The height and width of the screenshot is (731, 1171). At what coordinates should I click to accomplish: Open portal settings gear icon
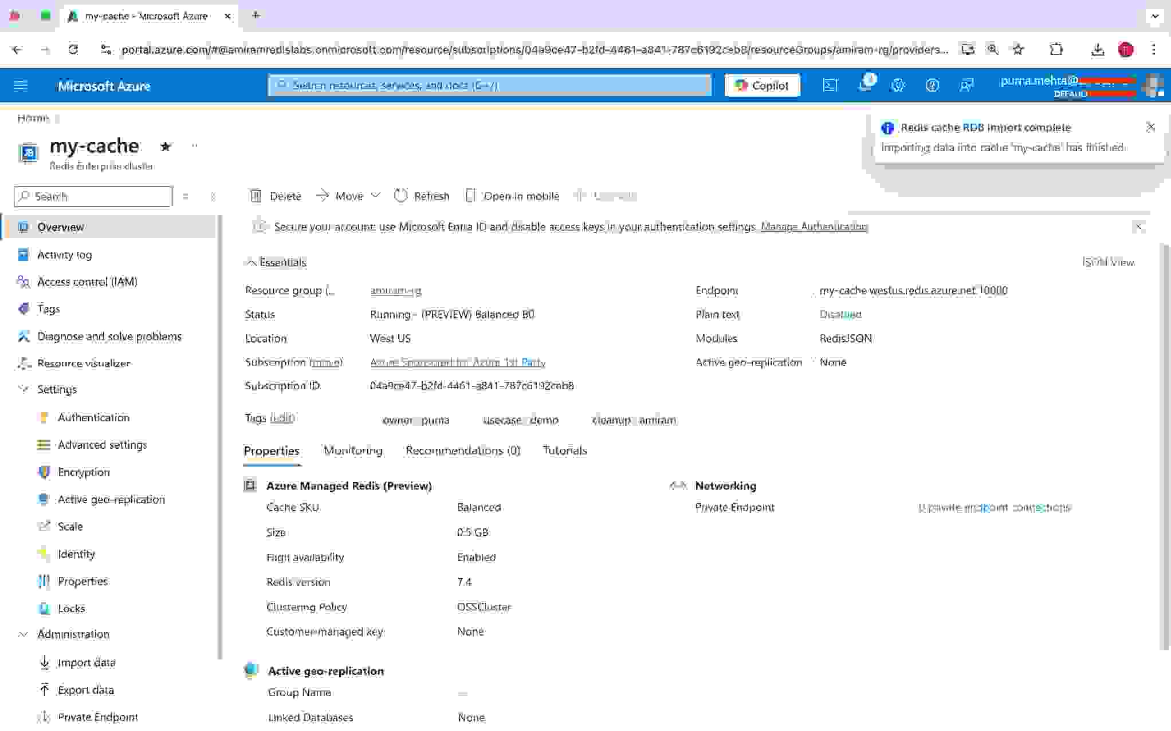click(898, 86)
